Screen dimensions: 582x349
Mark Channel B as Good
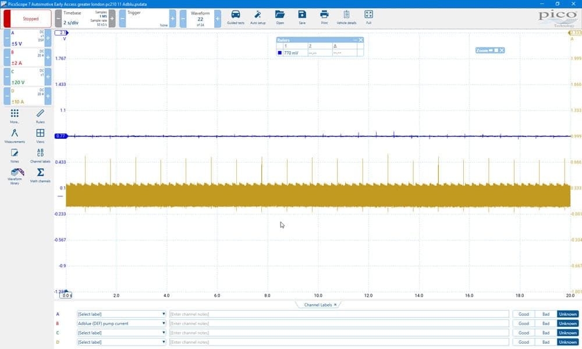coord(523,323)
